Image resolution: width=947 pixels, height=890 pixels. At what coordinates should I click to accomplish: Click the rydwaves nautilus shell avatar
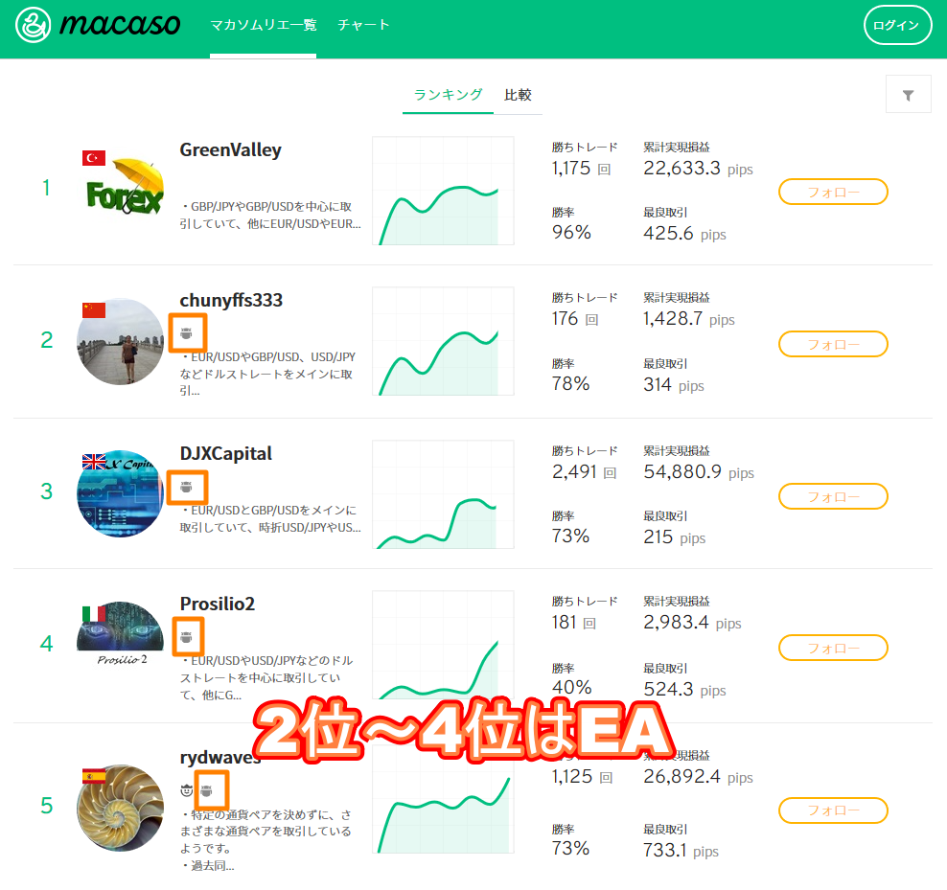(x=120, y=808)
